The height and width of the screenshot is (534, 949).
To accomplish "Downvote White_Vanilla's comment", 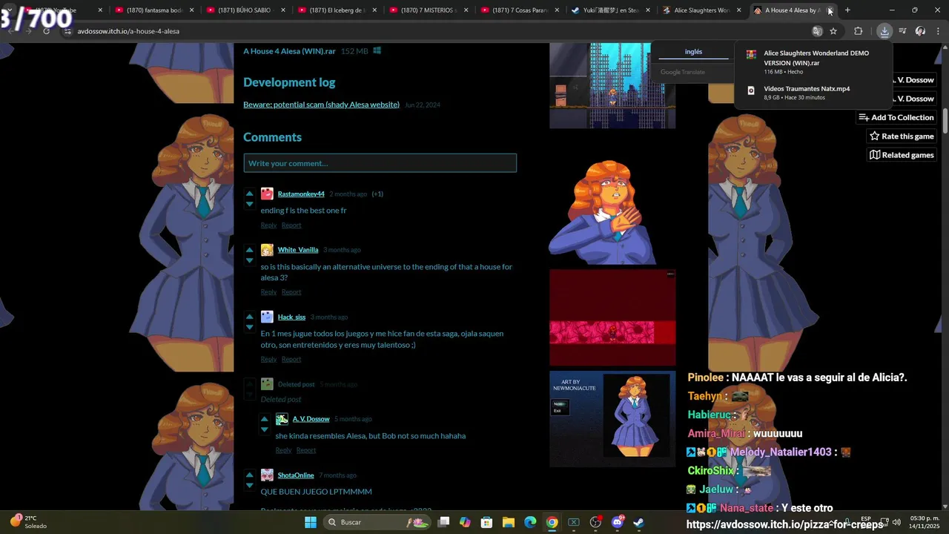I will [x=249, y=260].
